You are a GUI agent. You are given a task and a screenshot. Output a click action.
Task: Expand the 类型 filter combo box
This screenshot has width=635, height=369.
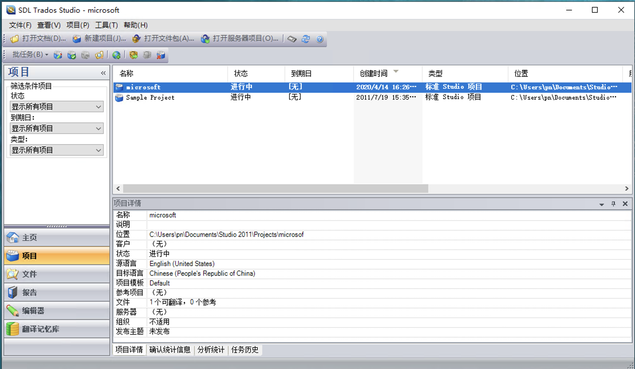56,150
